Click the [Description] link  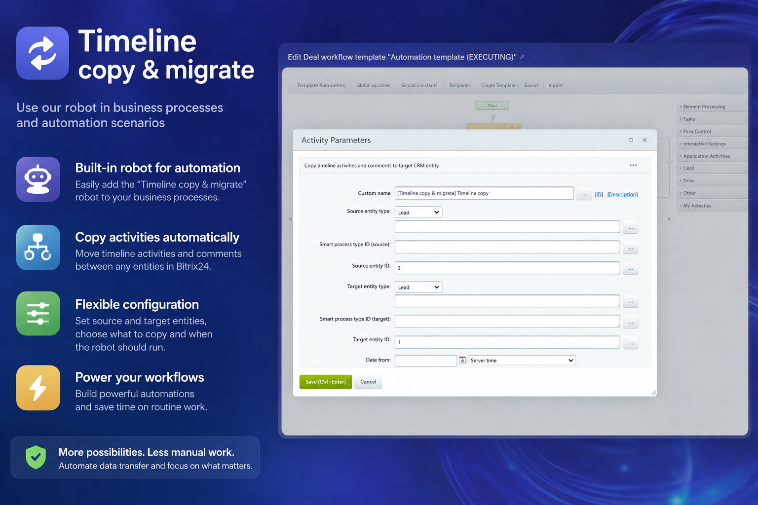click(x=622, y=194)
